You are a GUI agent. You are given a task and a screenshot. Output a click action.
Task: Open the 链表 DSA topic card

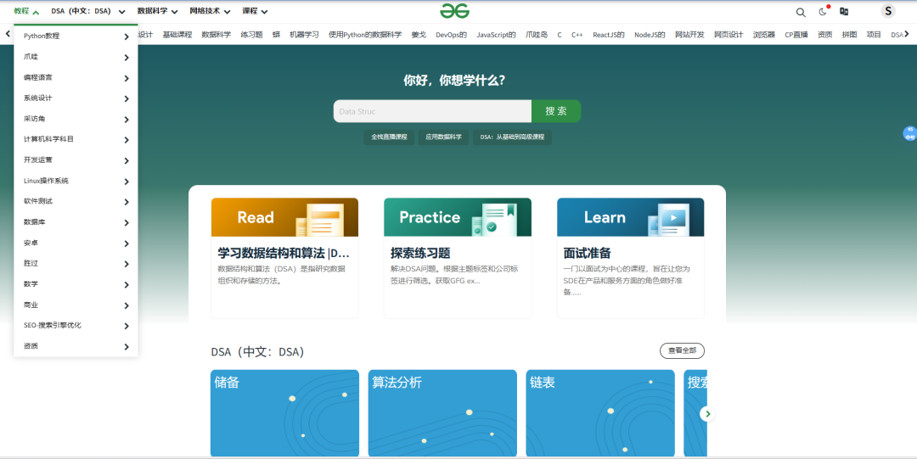[600, 413]
